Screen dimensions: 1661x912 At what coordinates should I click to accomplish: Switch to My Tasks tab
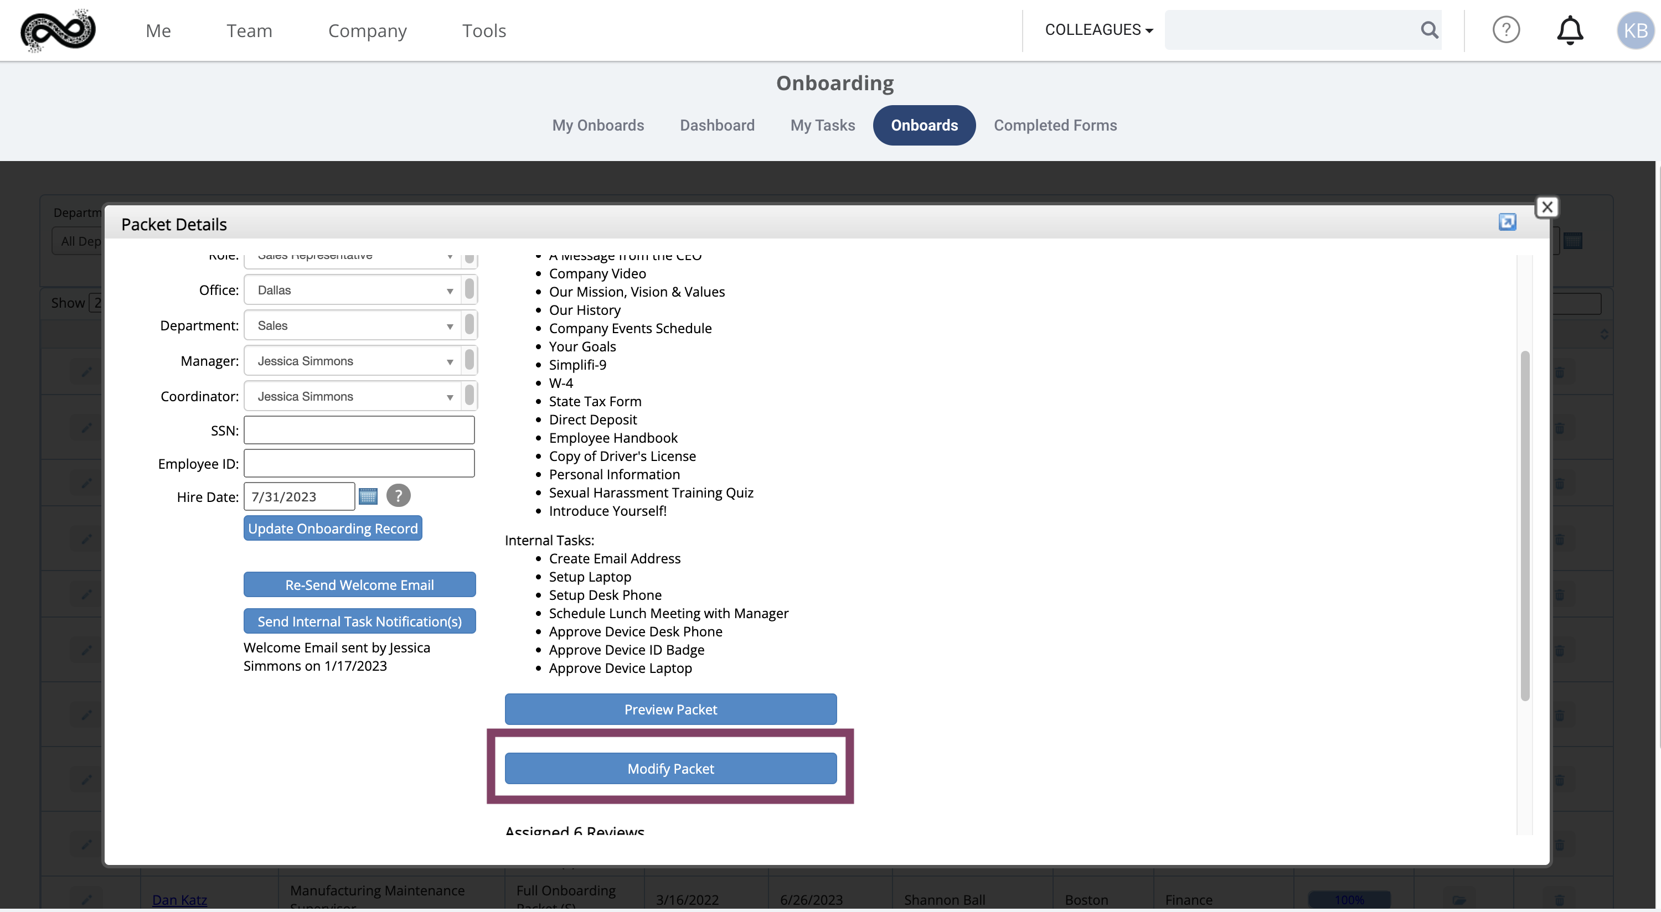point(823,125)
